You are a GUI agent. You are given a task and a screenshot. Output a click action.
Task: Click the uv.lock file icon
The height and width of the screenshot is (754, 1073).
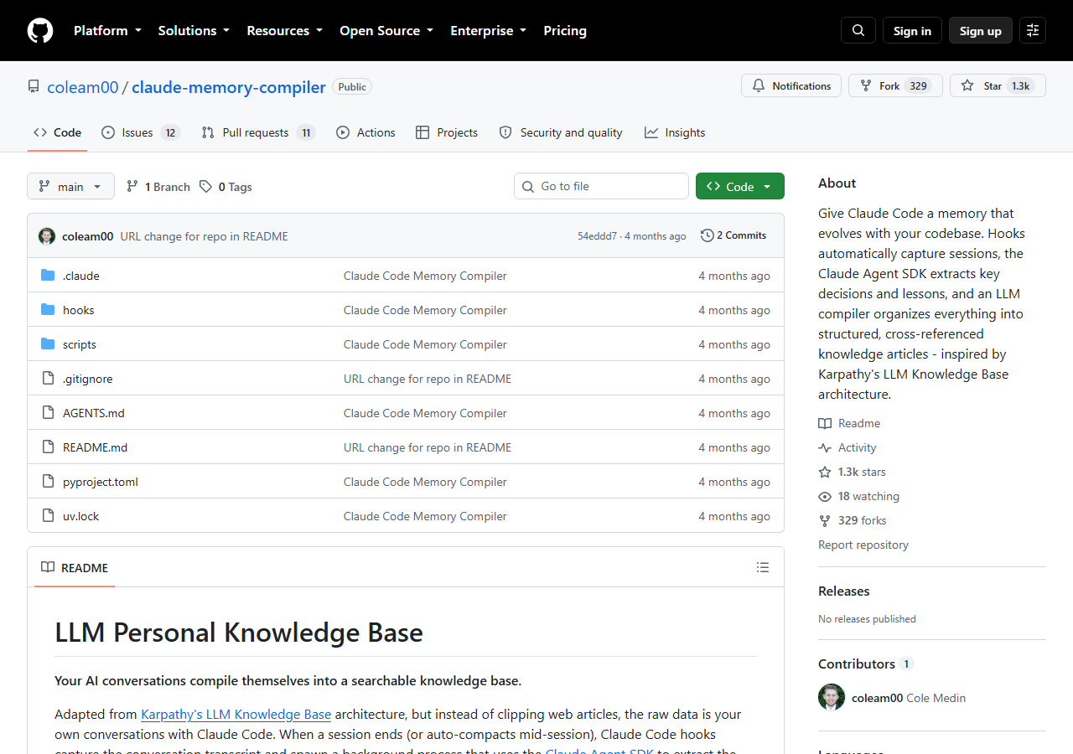[x=48, y=516]
